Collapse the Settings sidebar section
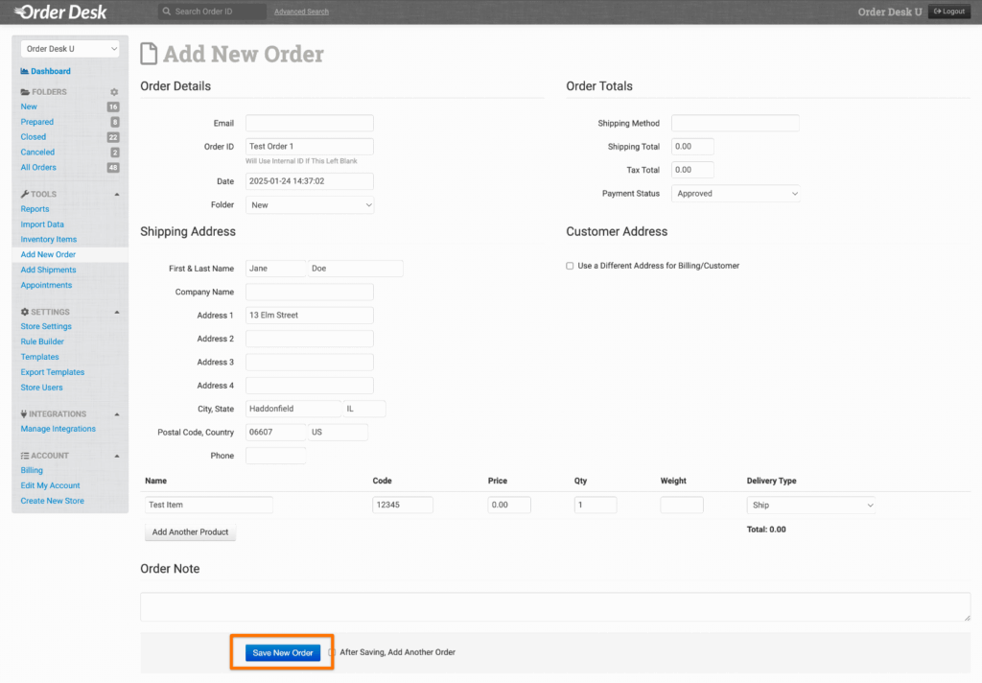The height and width of the screenshot is (683, 982). pyautogui.click(x=117, y=312)
